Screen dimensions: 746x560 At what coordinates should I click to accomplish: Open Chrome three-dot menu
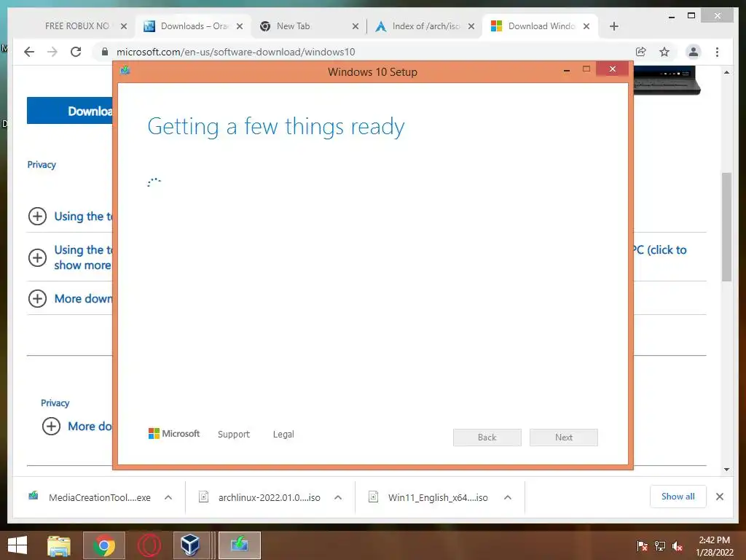(x=717, y=52)
